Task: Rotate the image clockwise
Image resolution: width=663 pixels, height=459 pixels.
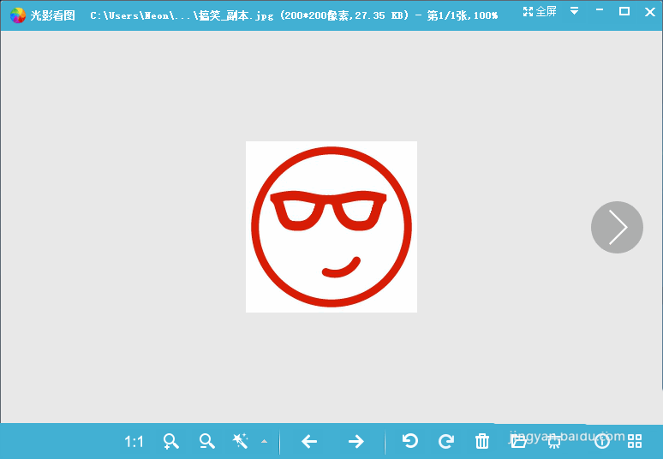Action: pos(445,441)
